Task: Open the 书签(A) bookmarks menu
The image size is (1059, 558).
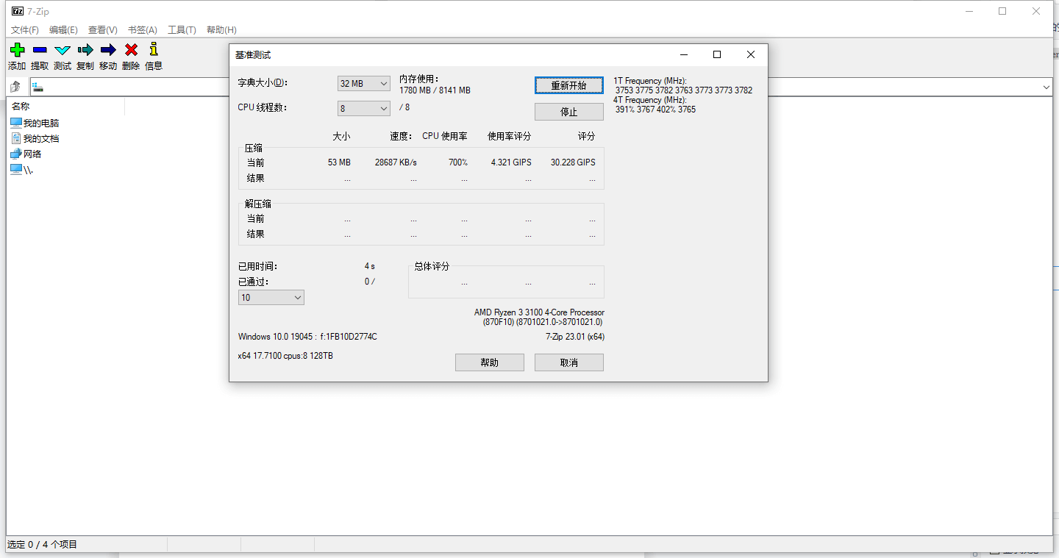Action: 142,30
